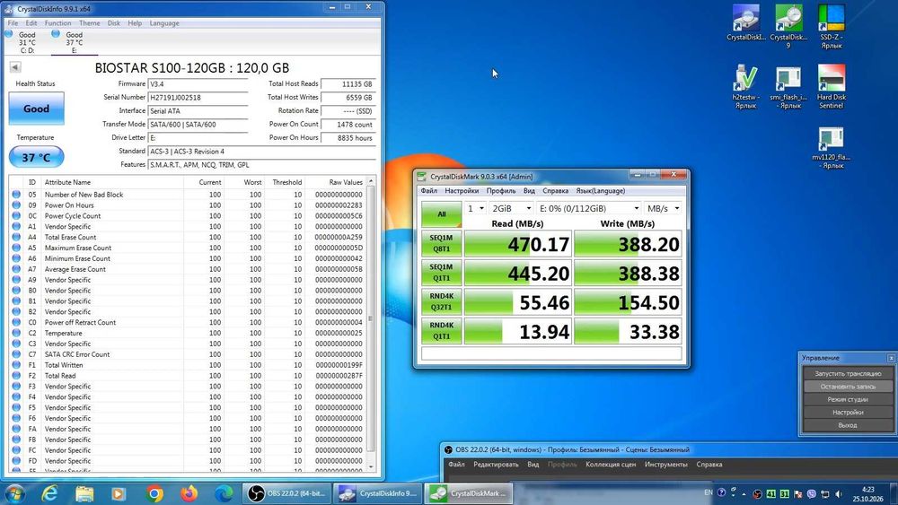Viewport: 898px width, 505px height.
Task: Open the MB/s unit dropdown
Action: click(x=663, y=208)
